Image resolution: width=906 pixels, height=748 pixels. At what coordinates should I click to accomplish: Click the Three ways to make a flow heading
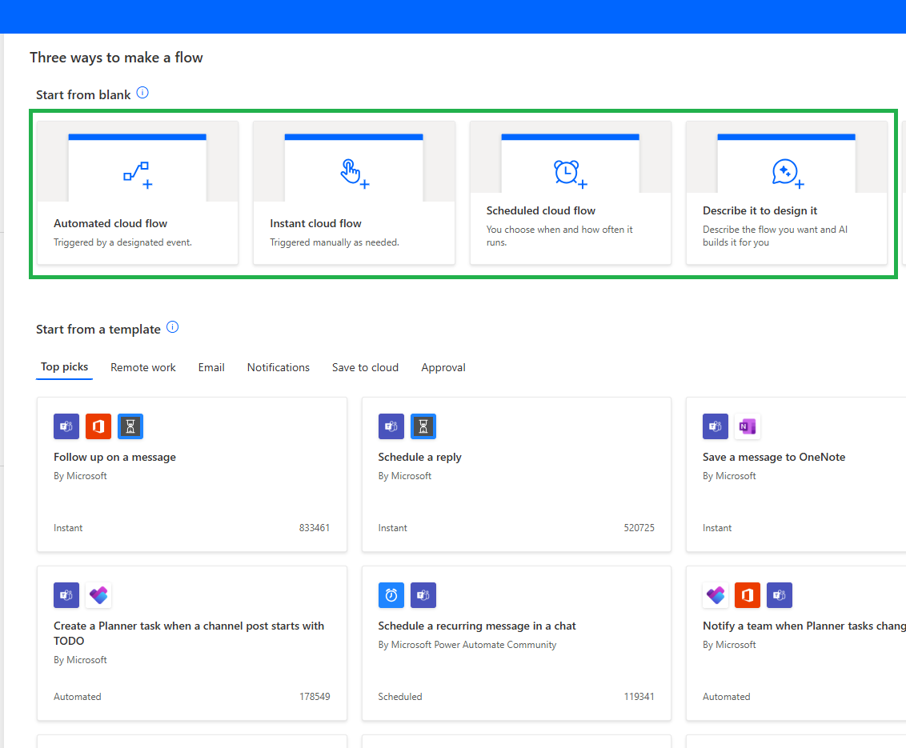coord(116,58)
